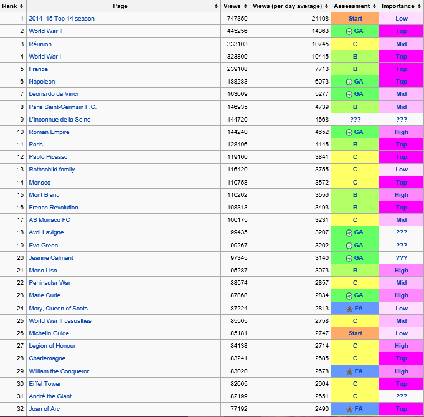Open the France article link
This screenshot has width=424, height=417.
coord(39,69)
